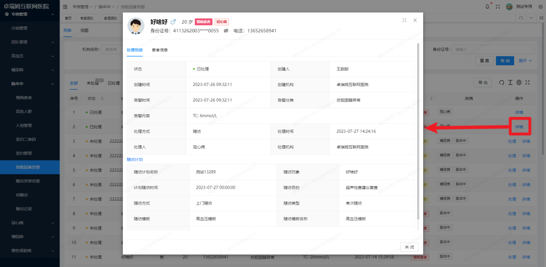Screen dimensions: 546x267
Task: Collapse the sidebar menu with fold icon
Action: coord(65,6)
